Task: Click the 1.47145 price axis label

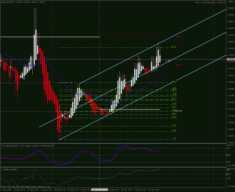Action: pos(231,116)
